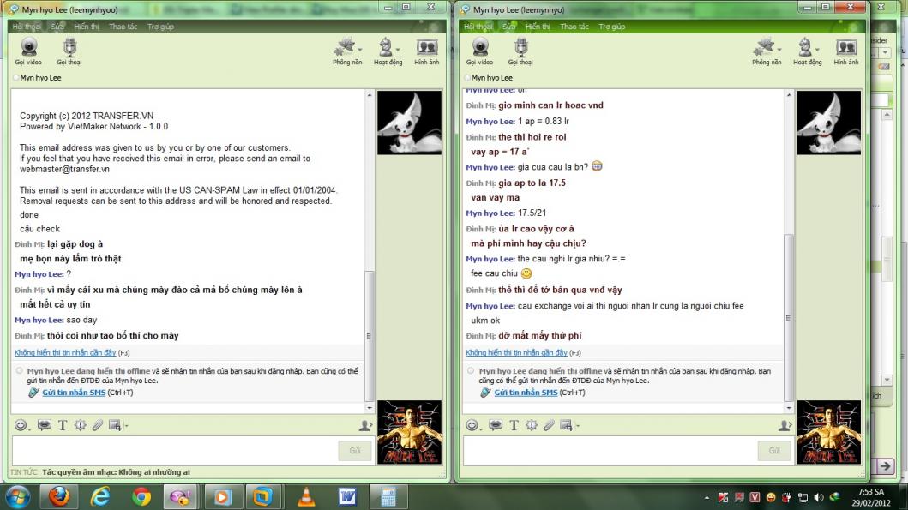Click SMS phone icon in left window
Screen dimensions: 908x510
pos(33,393)
